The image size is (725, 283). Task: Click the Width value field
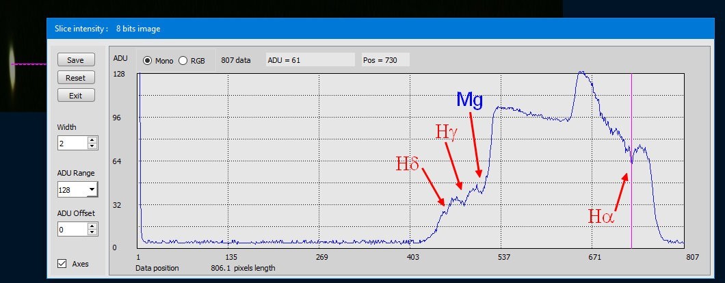(72, 144)
